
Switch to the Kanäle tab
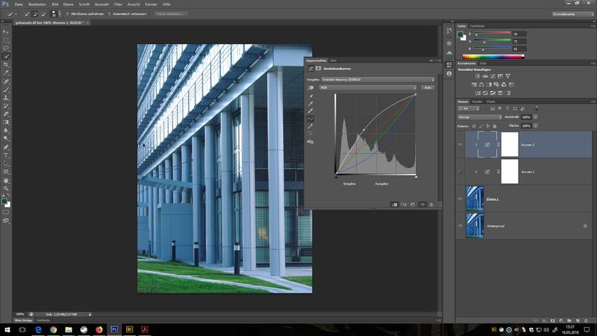[478, 102]
